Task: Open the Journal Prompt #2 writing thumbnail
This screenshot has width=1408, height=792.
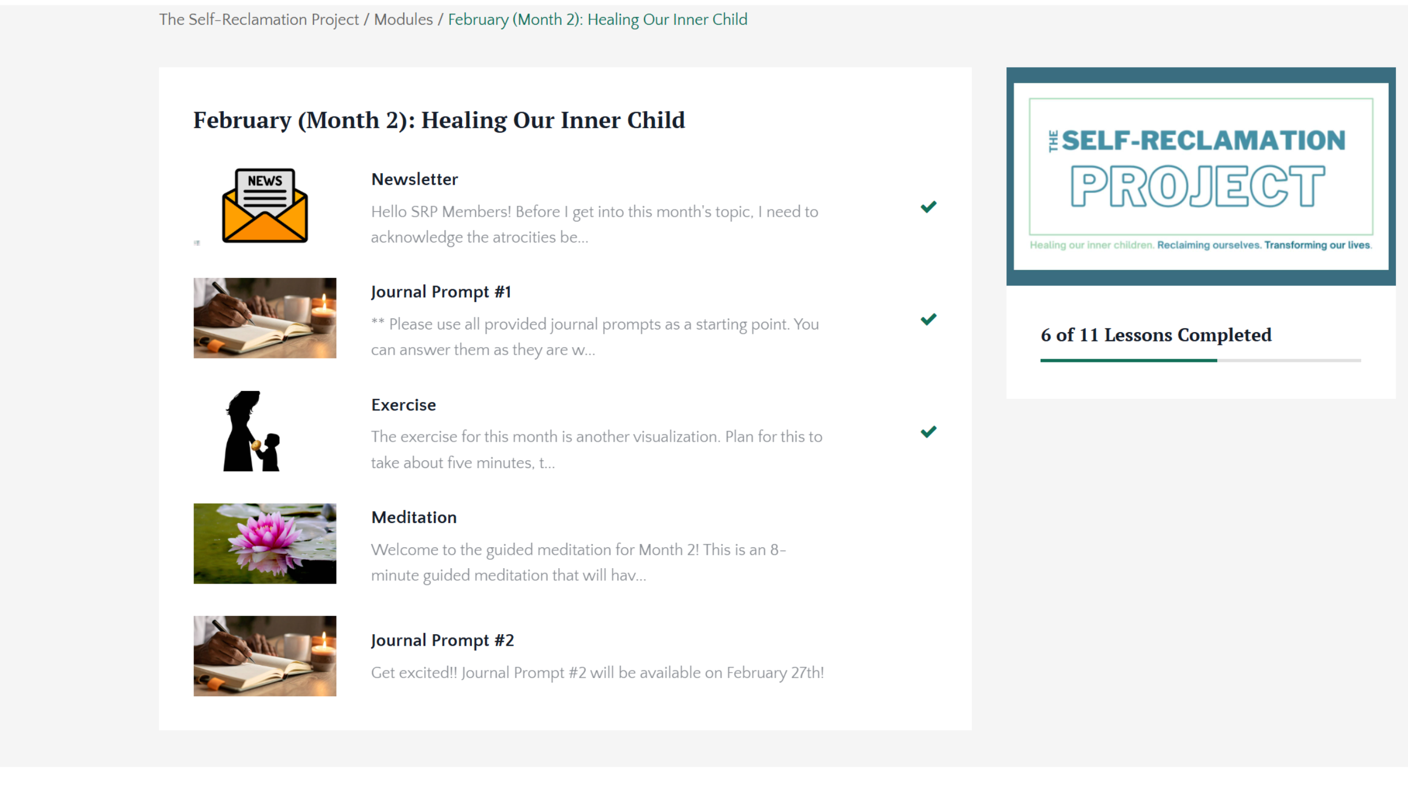Action: click(265, 656)
